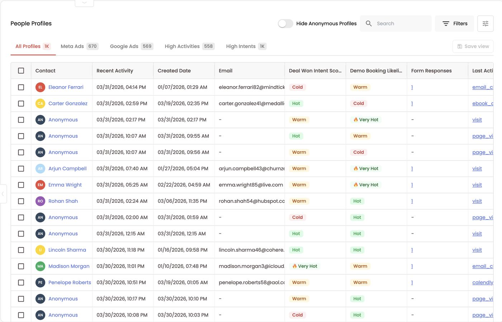Check Eleanor Ferrari's row checkbox
Screen dimensions: 502x322
21,87
